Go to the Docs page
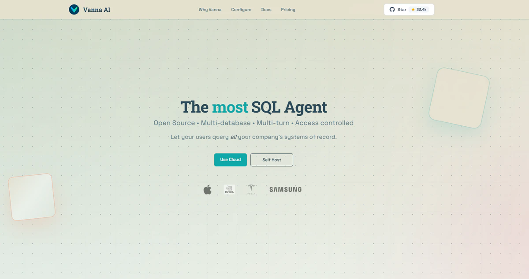The height and width of the screenshot is (279, 529). (x=266, y=10)
